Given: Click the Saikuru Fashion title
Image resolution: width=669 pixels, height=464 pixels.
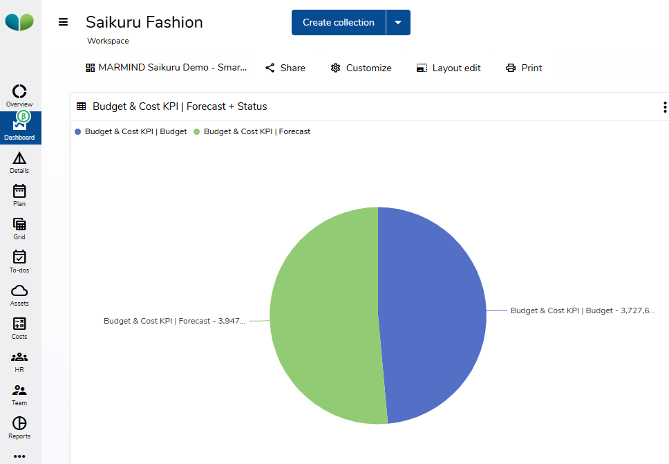Looking at the screenshot, I should pos(144,22).
